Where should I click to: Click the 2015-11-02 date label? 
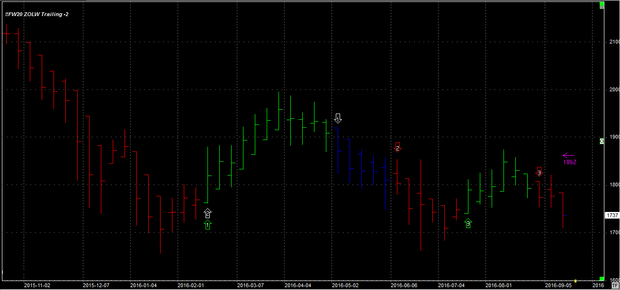tap(37, 285)
